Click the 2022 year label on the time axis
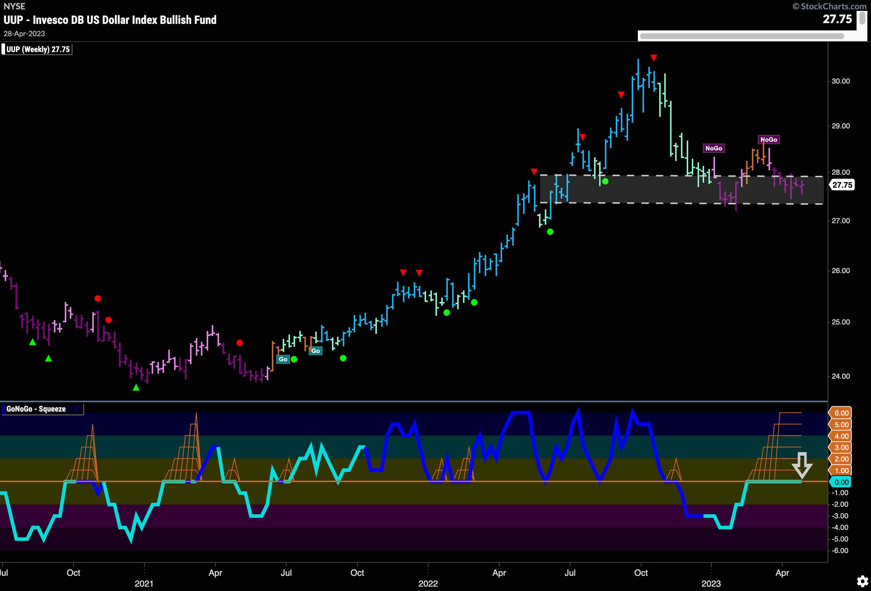Viewport: 871px width, 591px height. coord(428,583)
